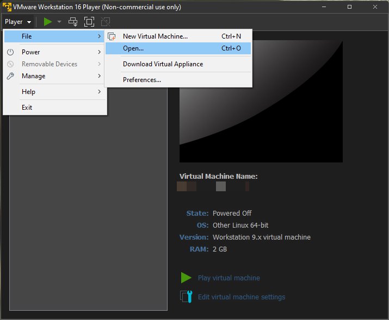Choose Preferences... in the File submenu
This screenshot has height=320, width=389.
tap(142, 80)
